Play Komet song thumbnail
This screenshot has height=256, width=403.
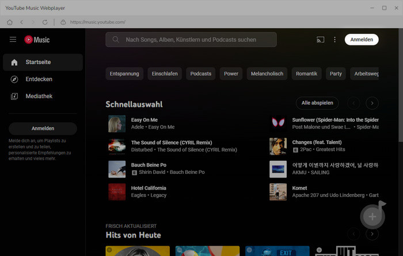[278, 192]
